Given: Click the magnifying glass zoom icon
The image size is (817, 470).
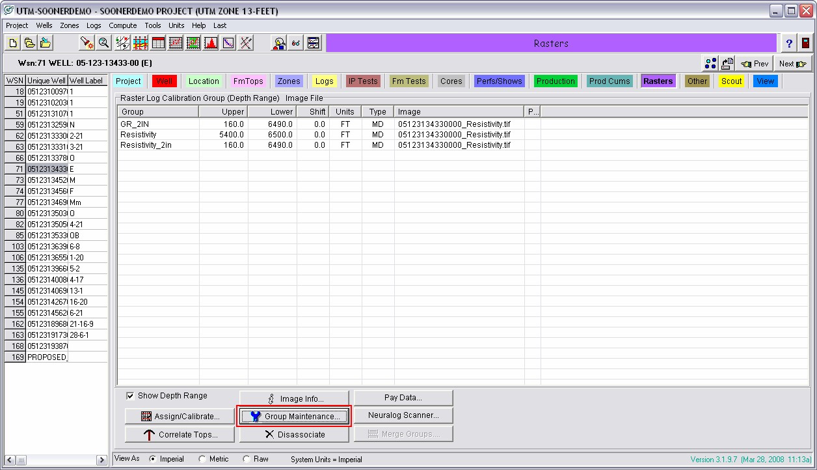Looking at the screenshot, I should click(103, 43).
